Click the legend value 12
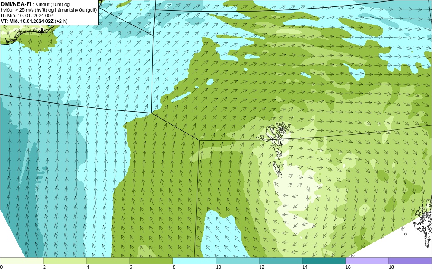This screenshot has width=432, height=270. (261, 267)
